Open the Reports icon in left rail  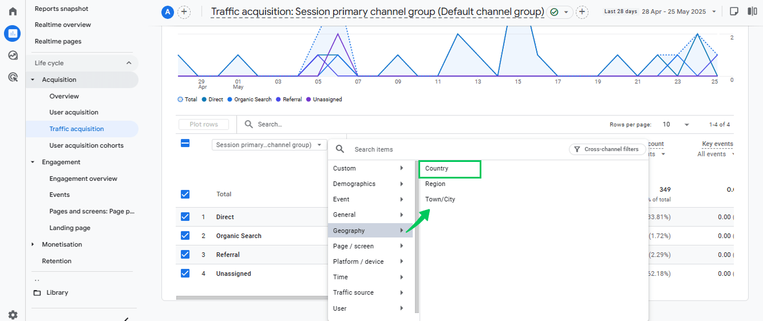point(13,34)
